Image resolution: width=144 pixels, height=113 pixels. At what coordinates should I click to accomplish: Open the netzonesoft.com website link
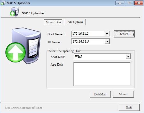click(x=23, y=108)
